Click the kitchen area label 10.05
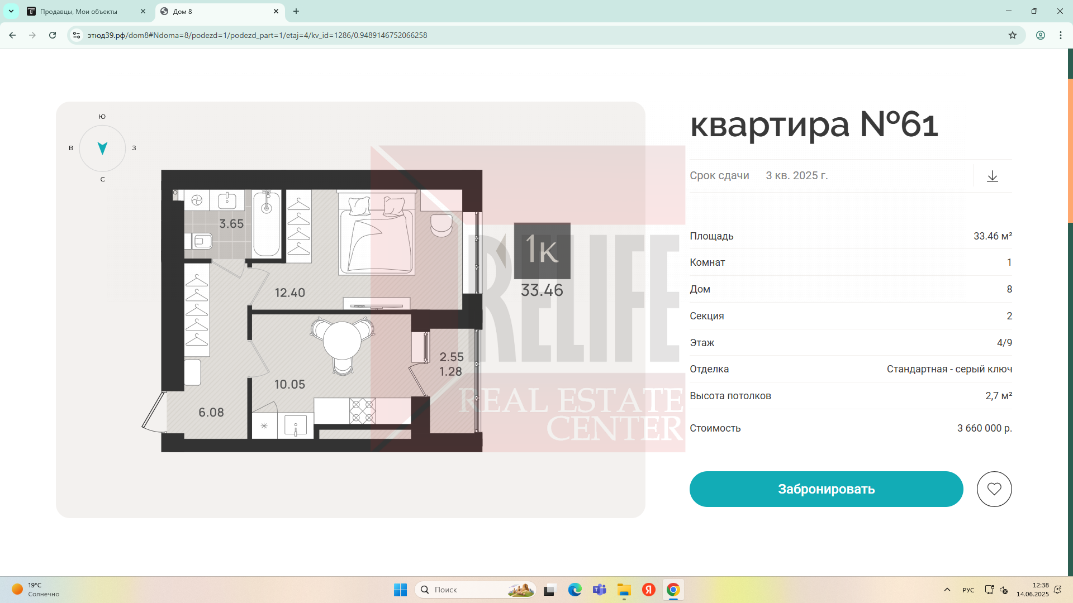 289,384
